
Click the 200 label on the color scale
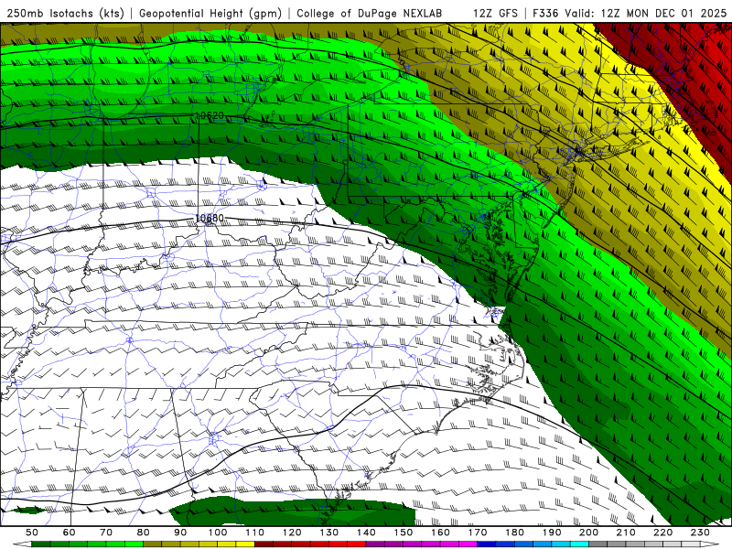pyautogui.click(x=588, y=533)
